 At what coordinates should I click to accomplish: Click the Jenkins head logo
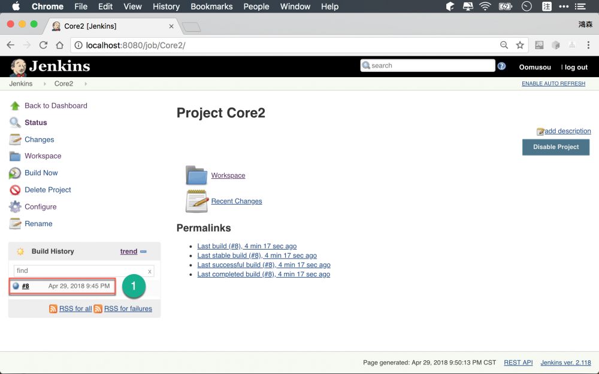pos(17,66)
